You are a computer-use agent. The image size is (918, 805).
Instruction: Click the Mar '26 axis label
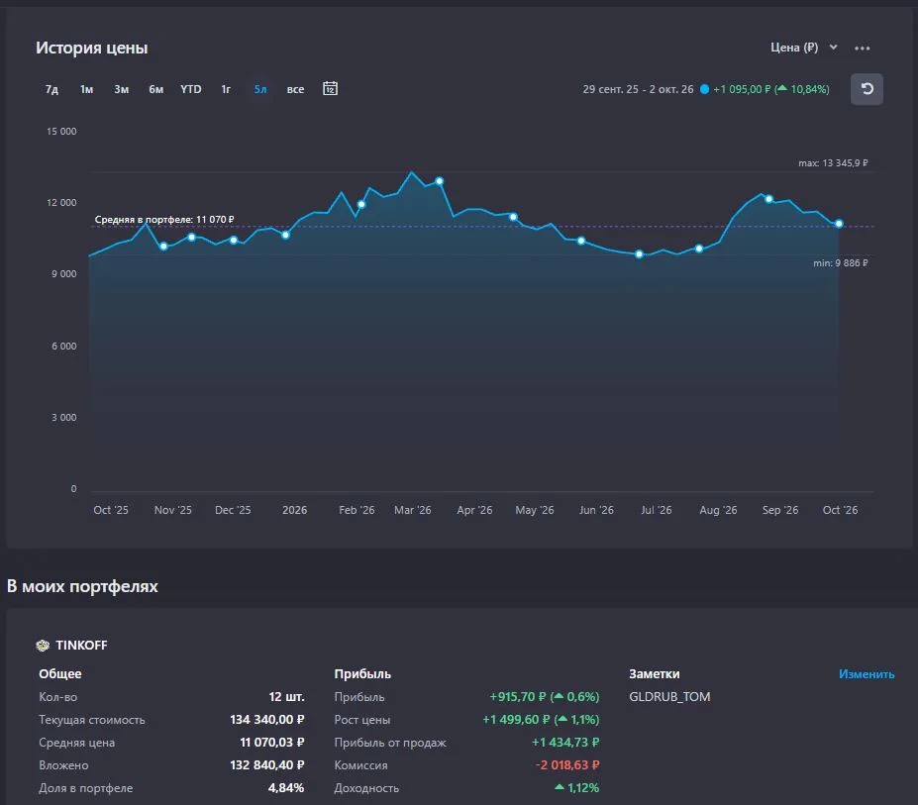(413, 510)
